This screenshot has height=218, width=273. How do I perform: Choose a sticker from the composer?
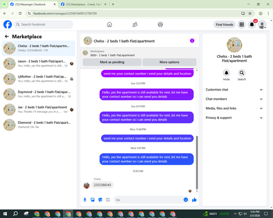click(100, 200)
